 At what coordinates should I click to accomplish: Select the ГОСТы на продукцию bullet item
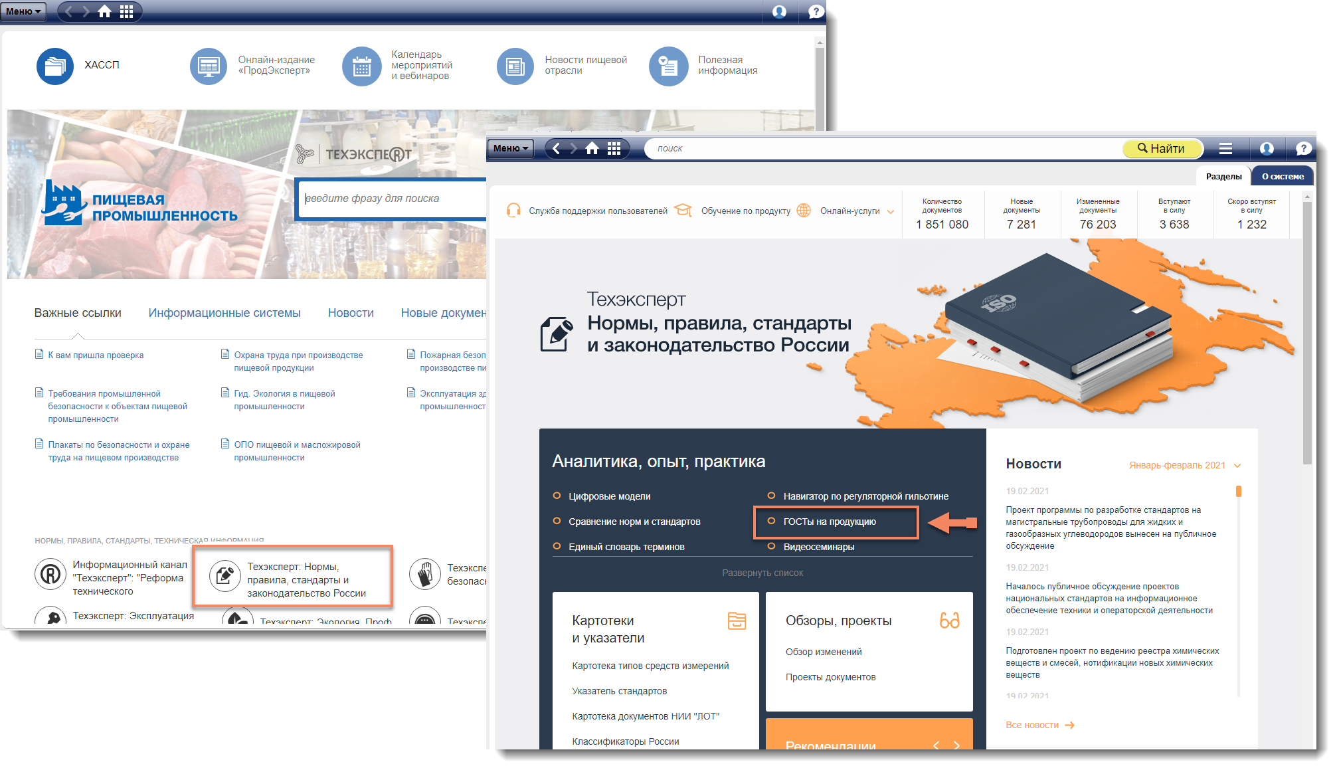pos(829,522)
